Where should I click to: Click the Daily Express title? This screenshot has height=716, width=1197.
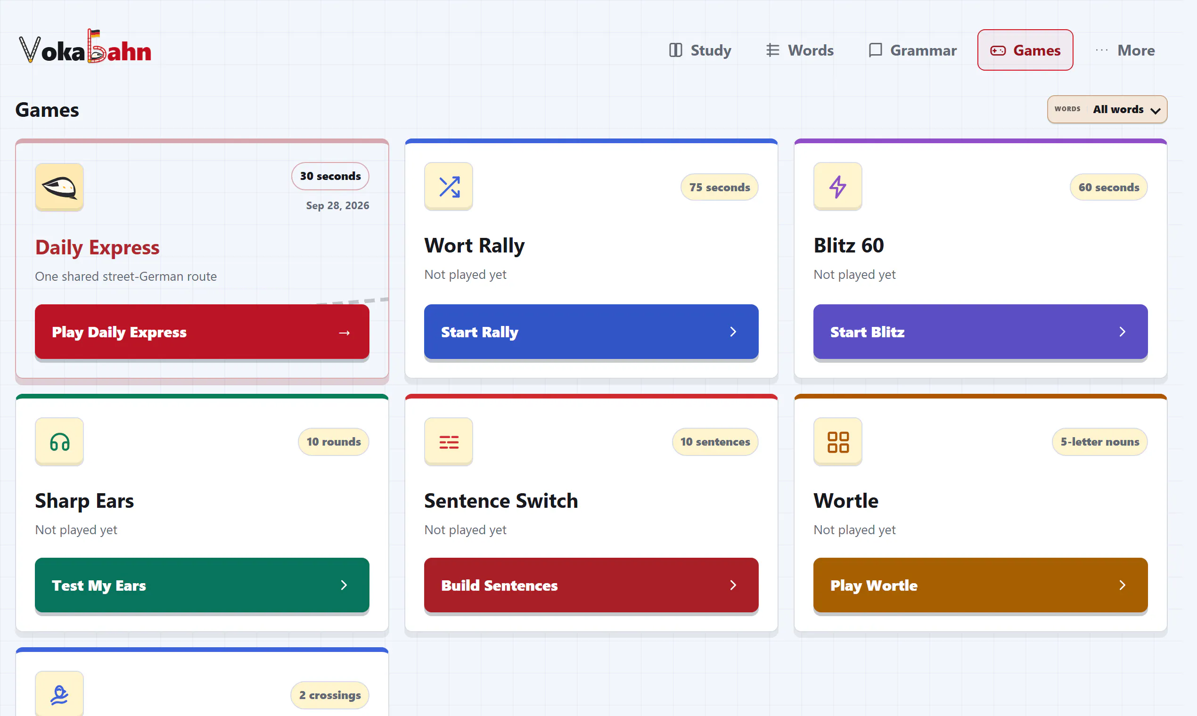(x=98, y=247)
